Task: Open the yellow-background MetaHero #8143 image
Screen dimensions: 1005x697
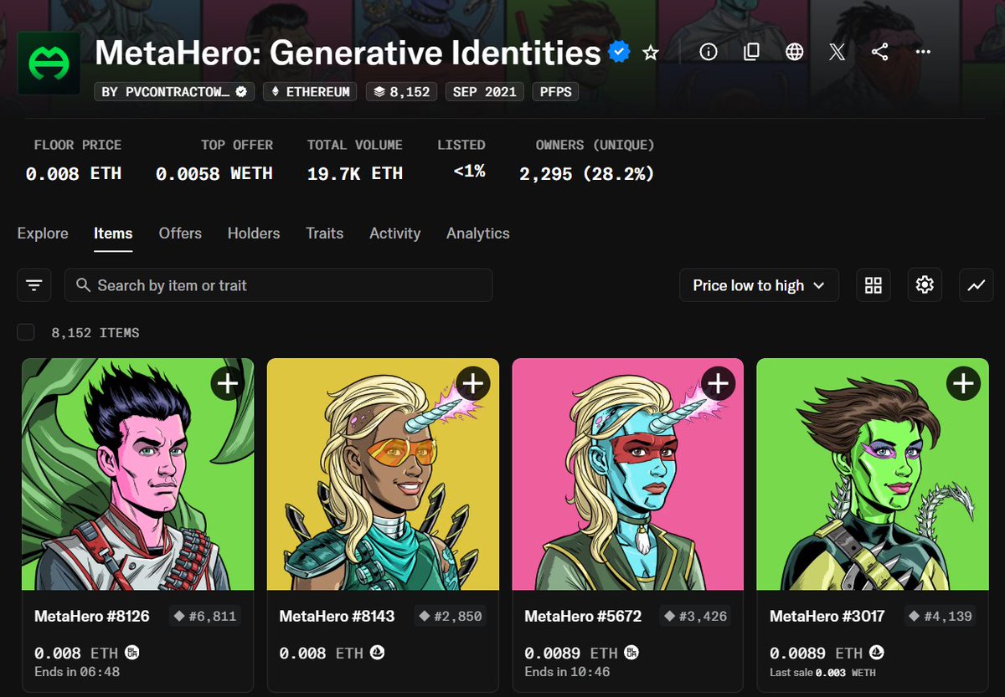Action: [383, 474]
